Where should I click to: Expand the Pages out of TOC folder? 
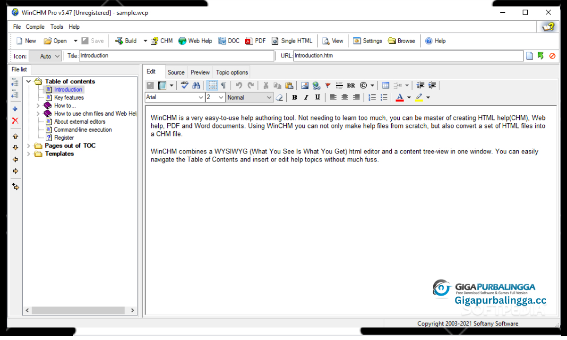click(x=29, y=145)
